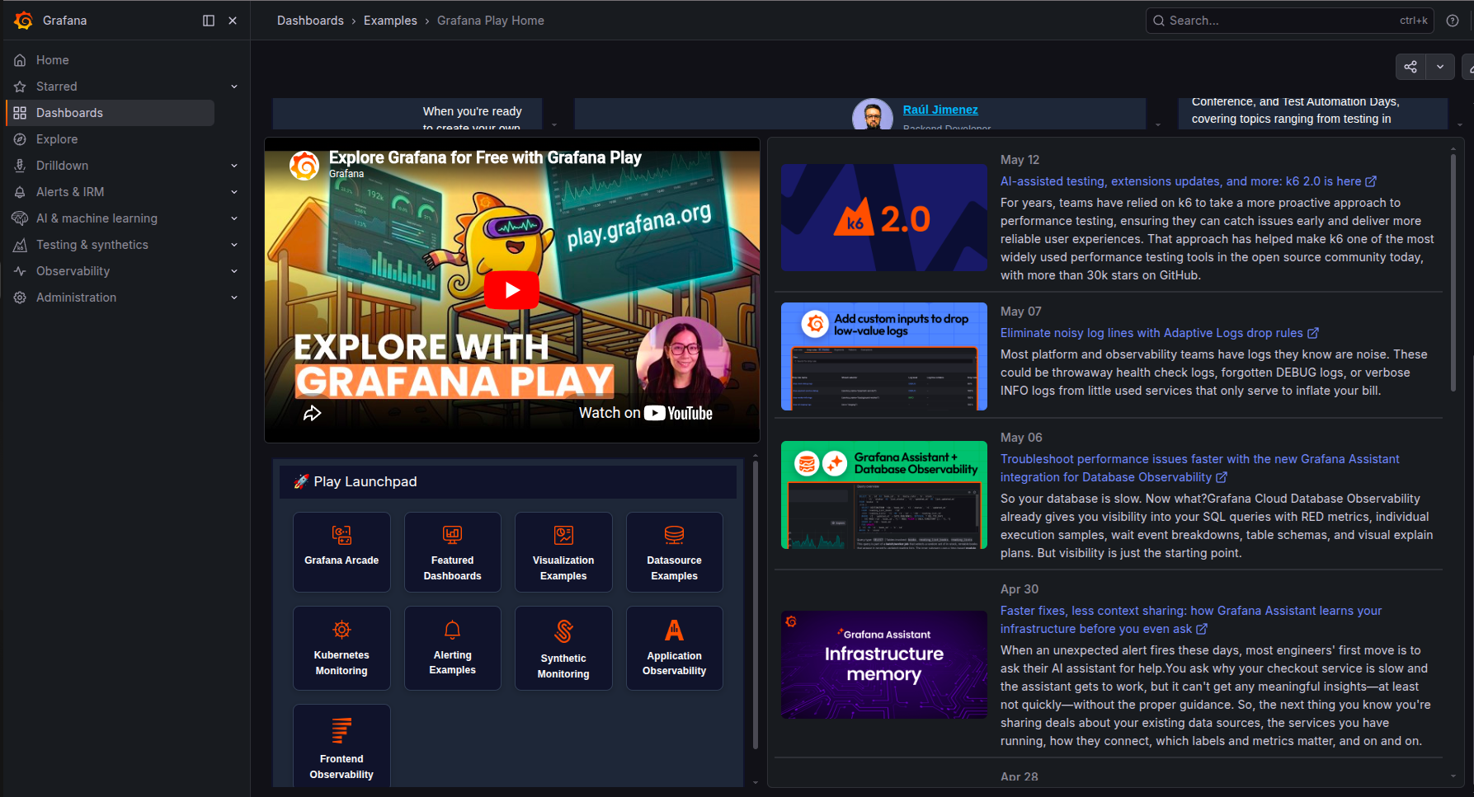Click Database Observability thumbnail image
Screen dimensions: 1474x797
pyautogui.click(x=884, y=495)
